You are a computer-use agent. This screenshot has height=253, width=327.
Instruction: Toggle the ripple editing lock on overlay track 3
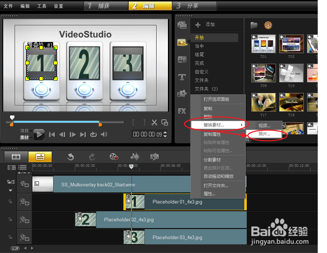(x=10, y=237)
